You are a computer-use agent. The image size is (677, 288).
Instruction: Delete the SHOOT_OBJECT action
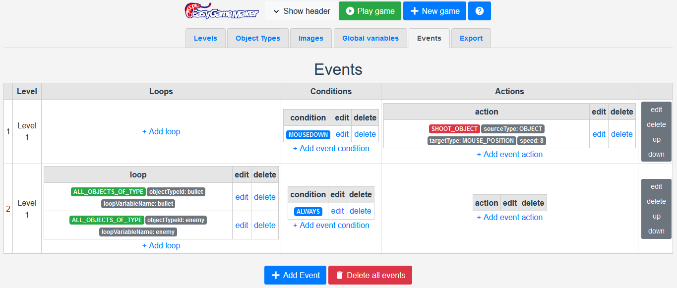tap(621, 134)
